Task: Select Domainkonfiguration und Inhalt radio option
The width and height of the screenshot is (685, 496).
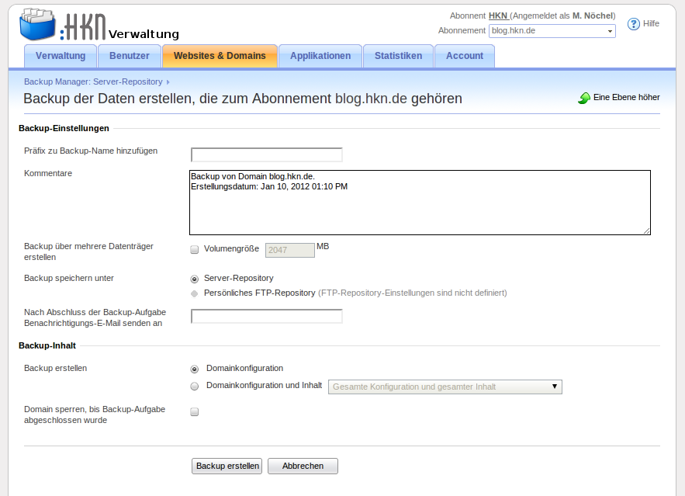Action: coord(195,386)
